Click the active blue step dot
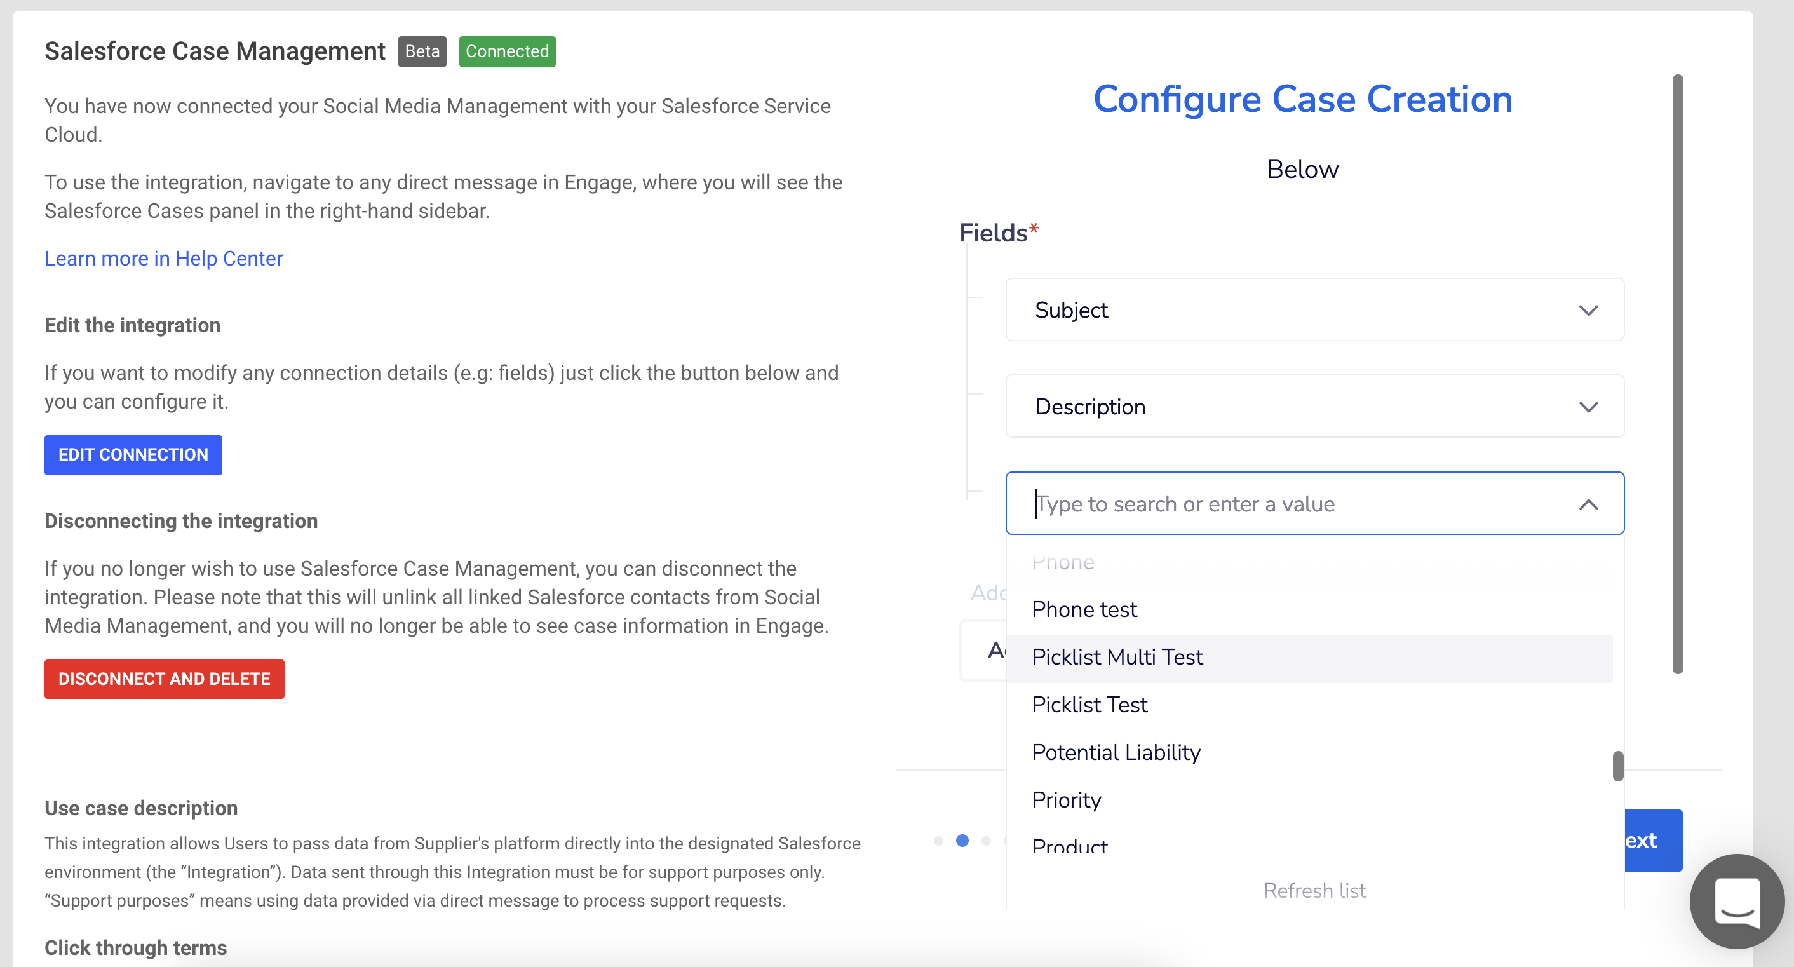This screenshot has width=1794, height=967. pos(962,841)
